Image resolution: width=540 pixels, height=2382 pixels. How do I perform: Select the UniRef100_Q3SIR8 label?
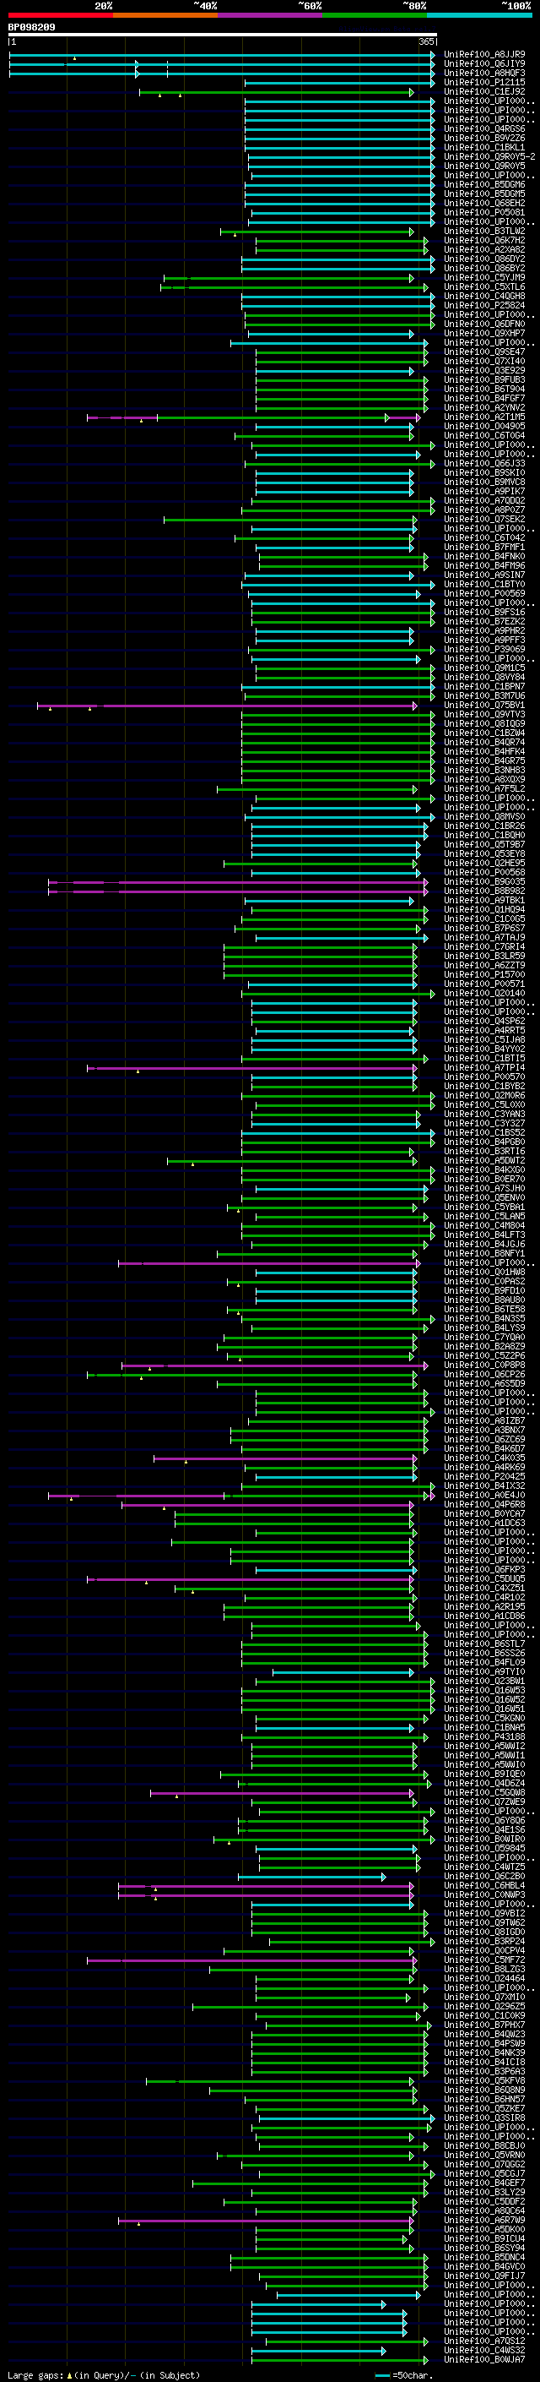484,2118
